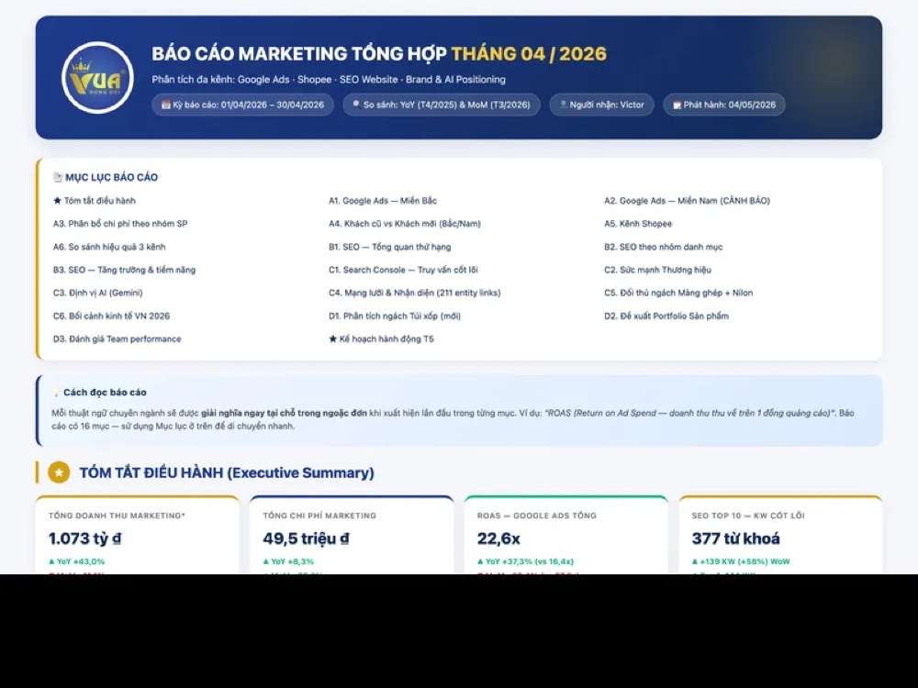Open B2. SEO theo nhóm danh mục
The width and height of the screenshot is (918, 688).
tap(664, 247)
